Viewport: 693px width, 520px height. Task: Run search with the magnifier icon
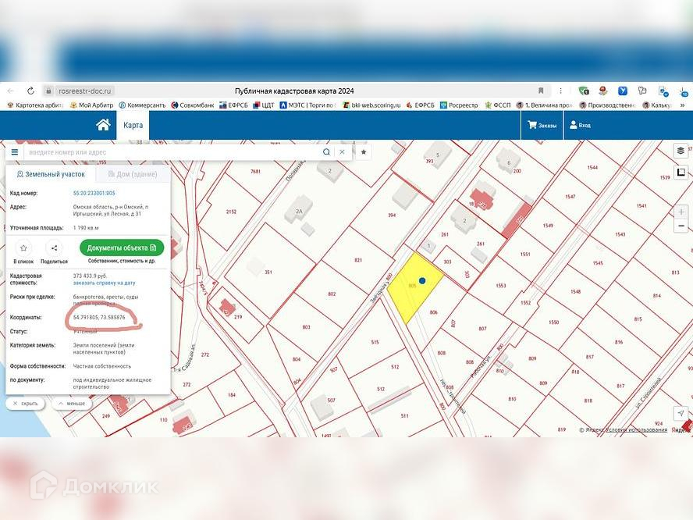pyautogui.click(x=326, y=152)
